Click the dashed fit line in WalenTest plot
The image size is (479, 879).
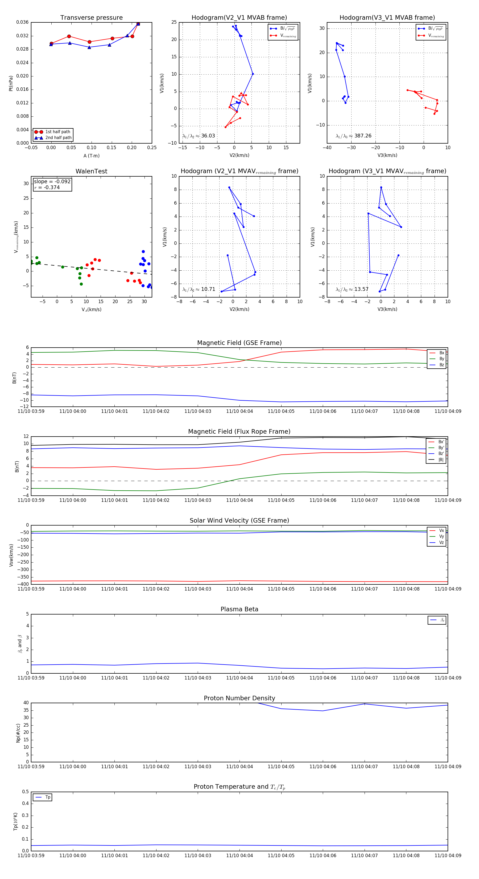coord(91,268)
